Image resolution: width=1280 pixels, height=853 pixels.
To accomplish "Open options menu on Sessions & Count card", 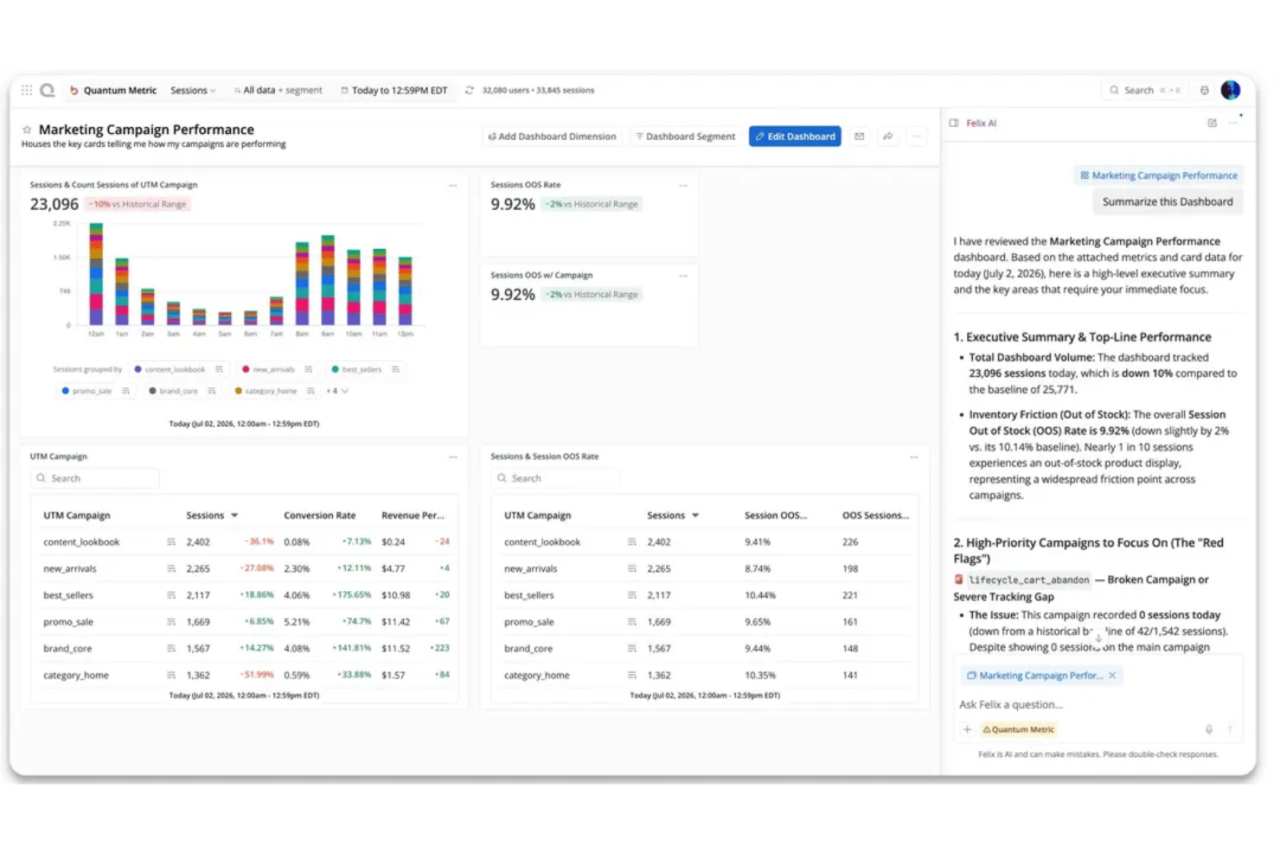I will 452,185.
